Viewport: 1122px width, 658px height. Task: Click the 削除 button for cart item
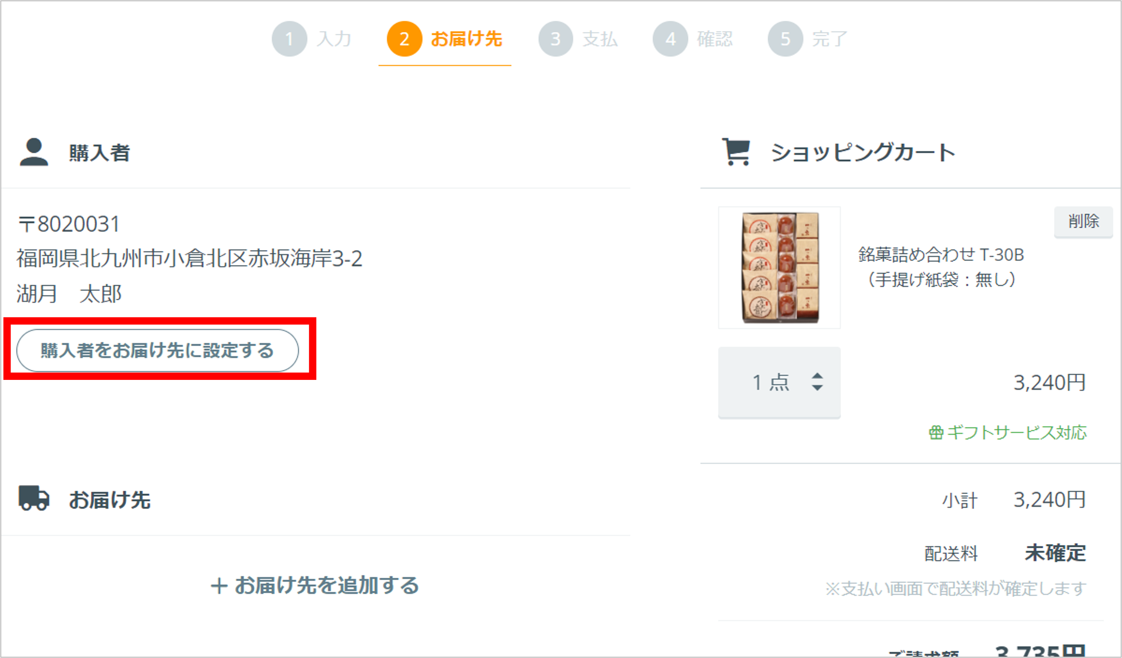point(1083,221)
